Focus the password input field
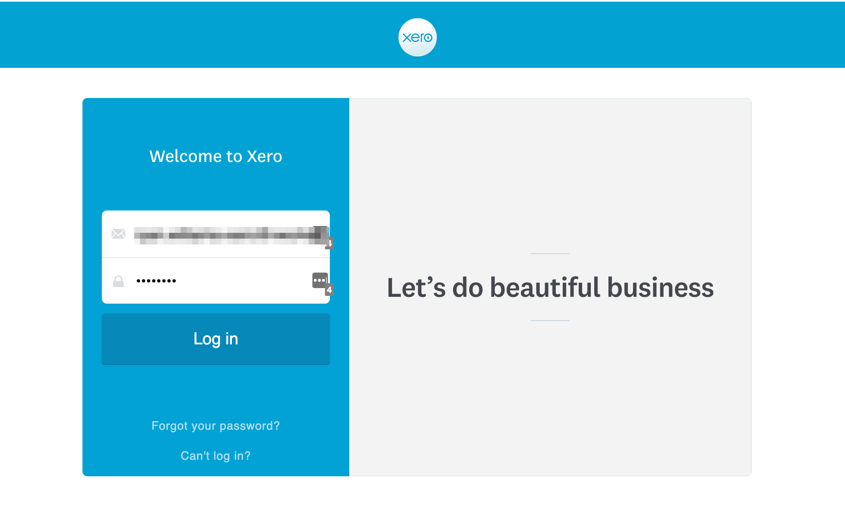 pos(216,281)
